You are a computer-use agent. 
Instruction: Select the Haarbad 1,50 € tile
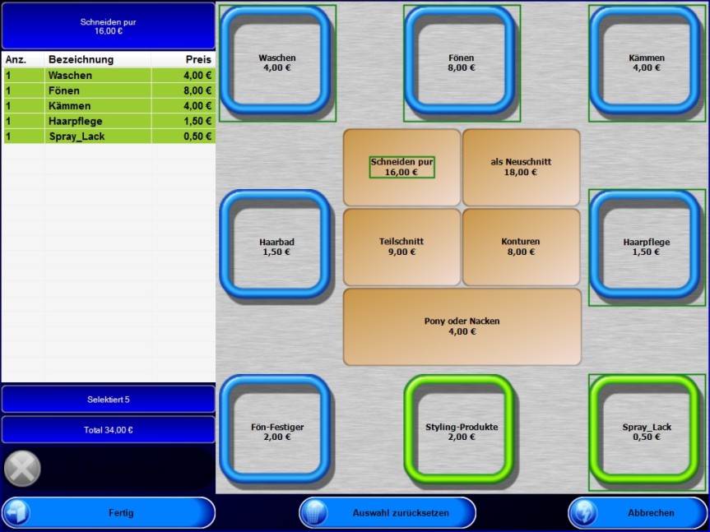point(276,247)
